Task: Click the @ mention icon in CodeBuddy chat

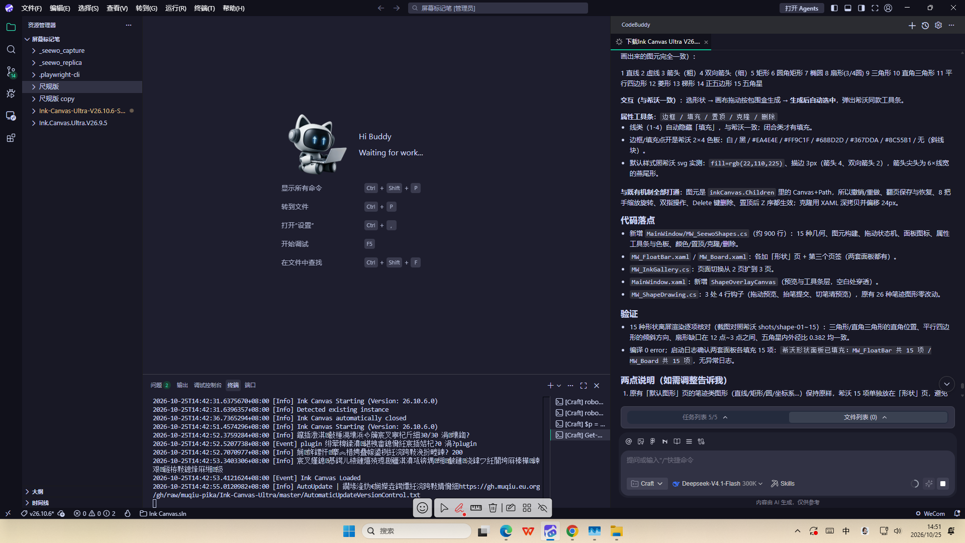Action: pos(629,441)
